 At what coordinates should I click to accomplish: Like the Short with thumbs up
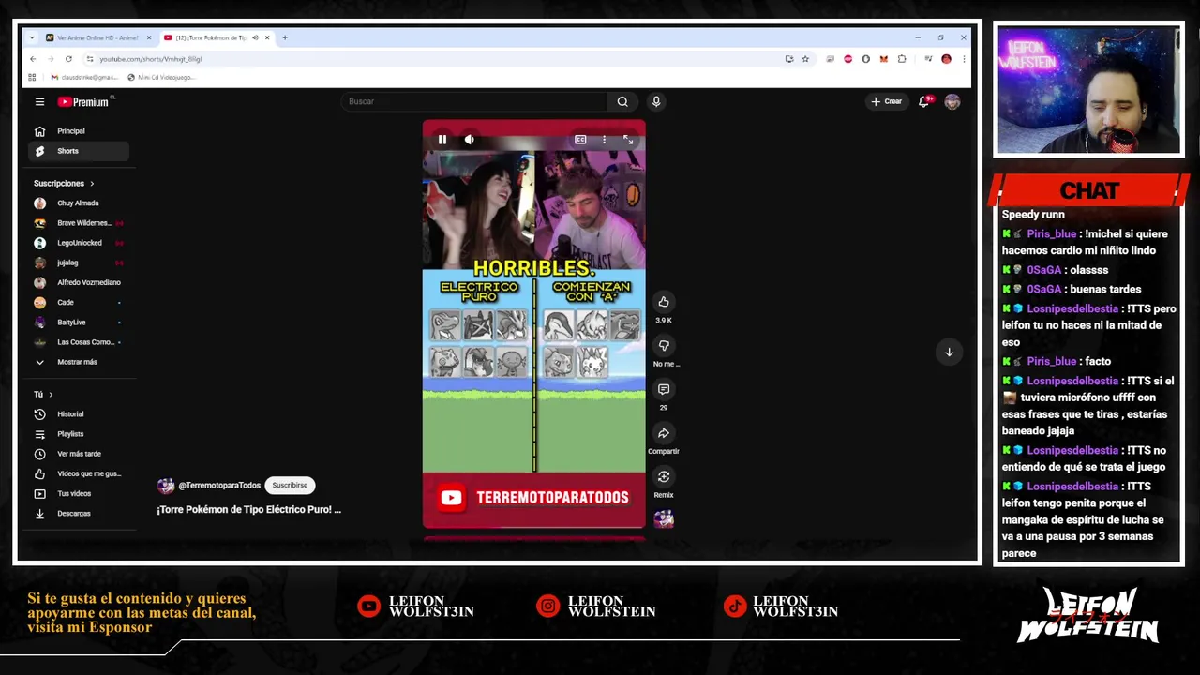[664, 302]
